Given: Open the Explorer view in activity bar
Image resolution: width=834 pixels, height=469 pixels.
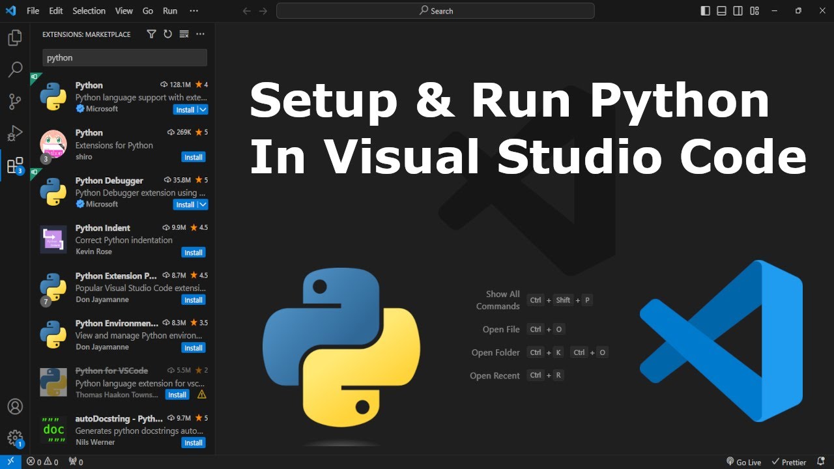Looking at the screenshot, I should pyautogui.click(x=14, y=38).
